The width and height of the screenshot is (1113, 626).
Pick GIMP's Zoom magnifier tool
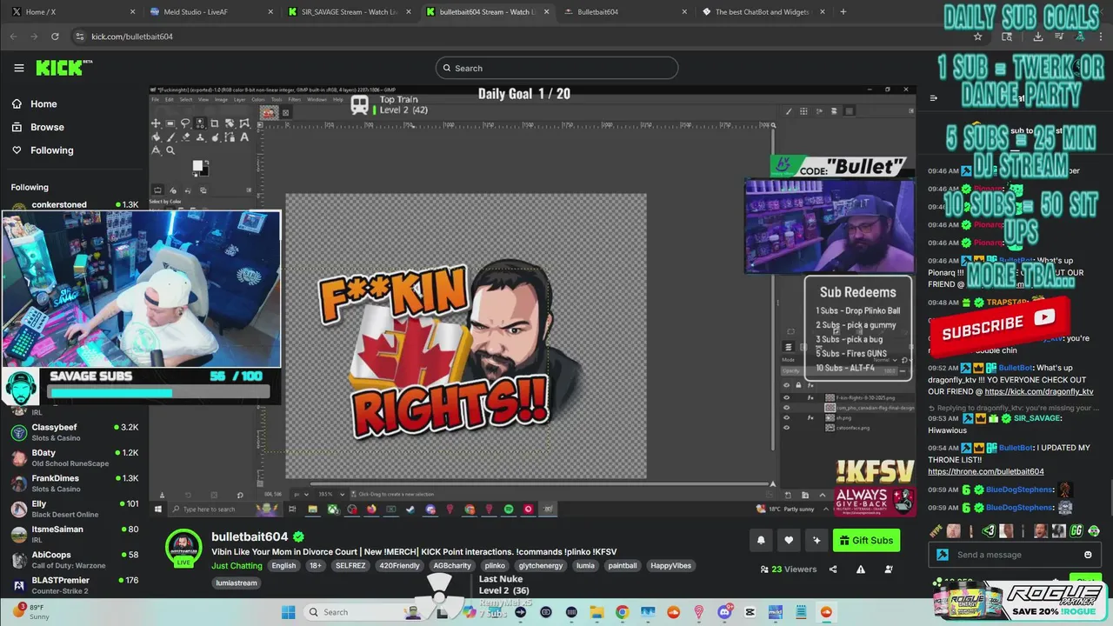pos(170,150)
